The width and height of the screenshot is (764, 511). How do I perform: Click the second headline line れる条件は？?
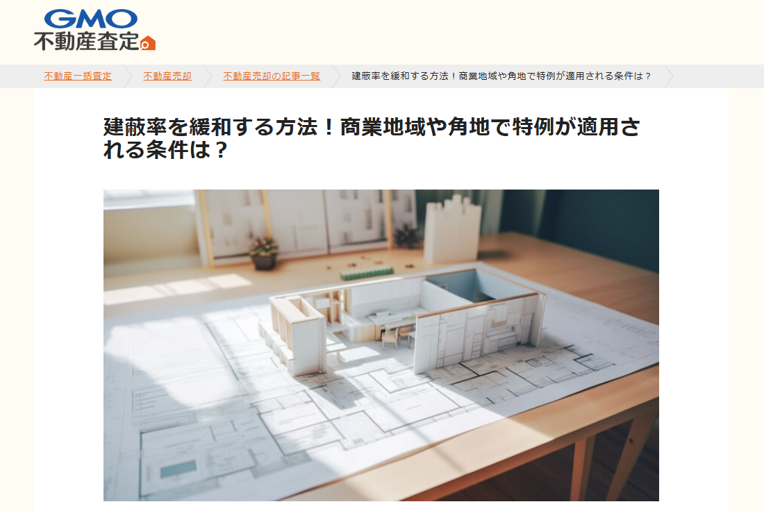coord(165,150)
